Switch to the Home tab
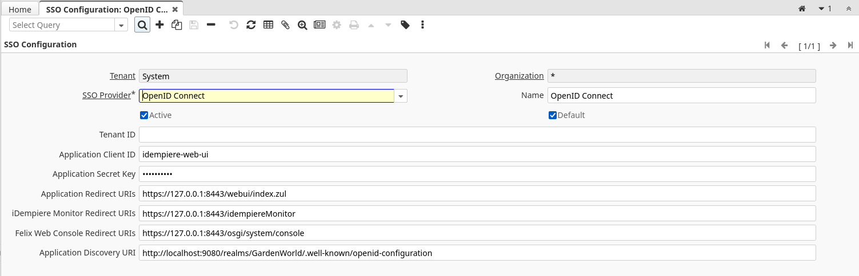Viewport: 859px width, 276px height. click(20, 10)
